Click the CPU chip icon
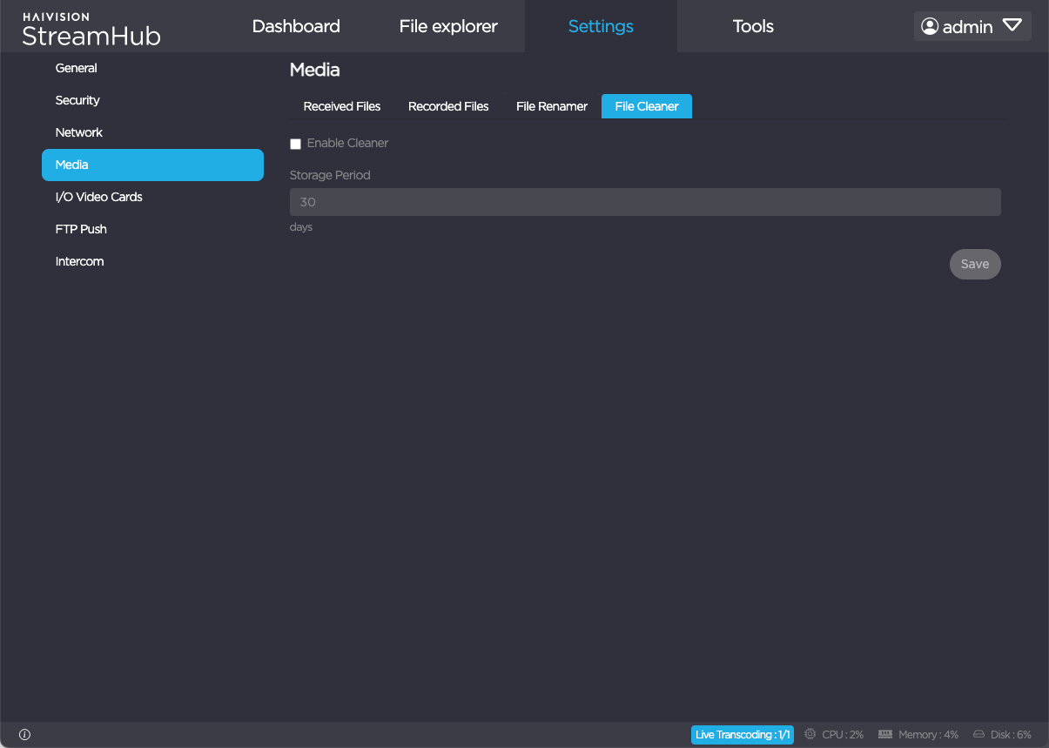1049x748 pixels. pos(810,735)
